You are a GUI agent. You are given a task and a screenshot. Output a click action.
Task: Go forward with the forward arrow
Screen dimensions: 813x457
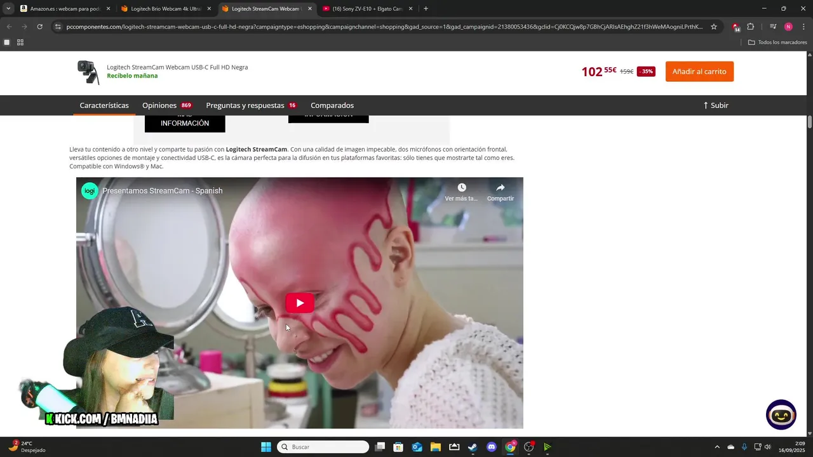click(x=24, y=27)
